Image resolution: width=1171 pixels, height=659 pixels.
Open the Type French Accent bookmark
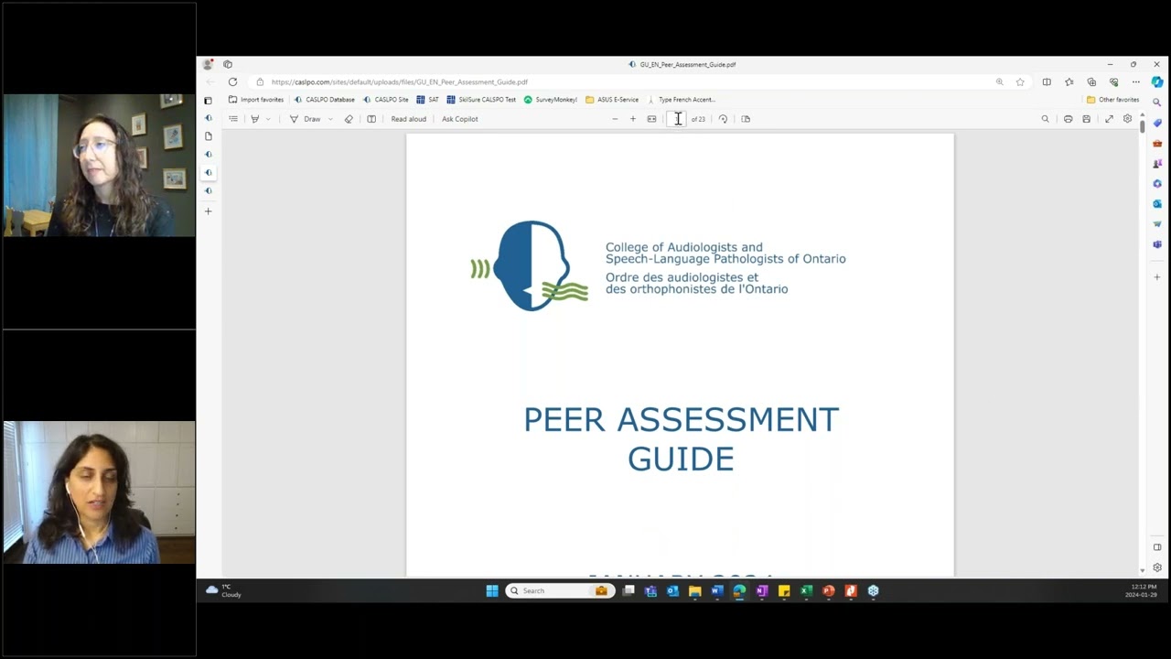[682, 100]
